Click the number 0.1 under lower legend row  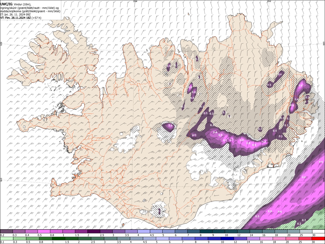click(2, 242)
